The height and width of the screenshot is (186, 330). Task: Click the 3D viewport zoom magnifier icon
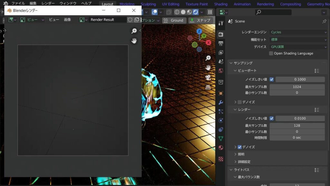pos(208,58)
